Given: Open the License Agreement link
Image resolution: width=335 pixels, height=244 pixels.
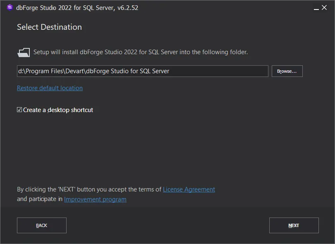Looking at the screenshot, I should (x=189, y=189).
